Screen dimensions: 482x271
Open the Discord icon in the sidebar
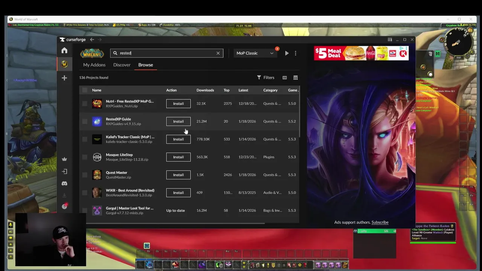pos(64,183)
